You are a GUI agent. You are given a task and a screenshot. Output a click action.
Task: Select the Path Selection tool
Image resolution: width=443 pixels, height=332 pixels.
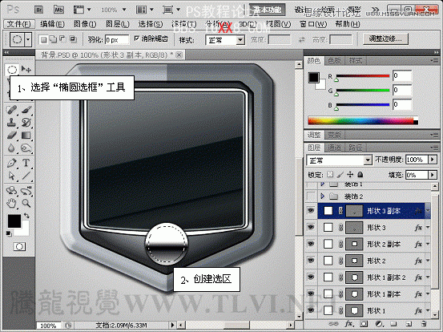11,176
